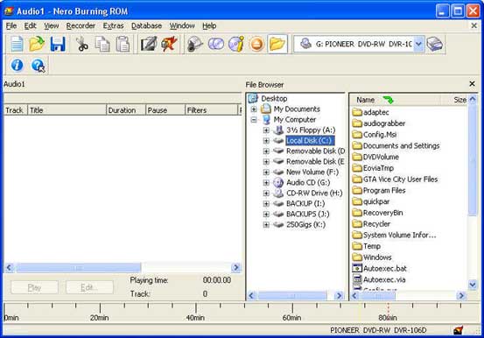Click the New Compilation document icon

[17, 44]
